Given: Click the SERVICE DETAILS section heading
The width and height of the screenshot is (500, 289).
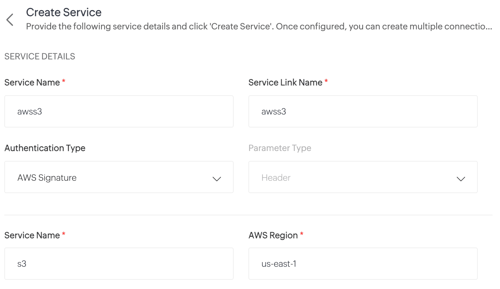Looking at the screenshot, I should [40, 56].
